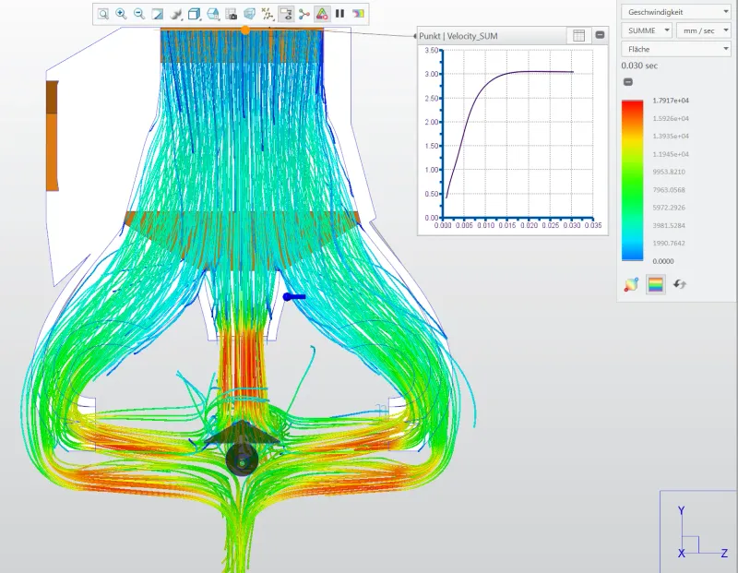Collapse the color legend with minus button

coord(628,82)
